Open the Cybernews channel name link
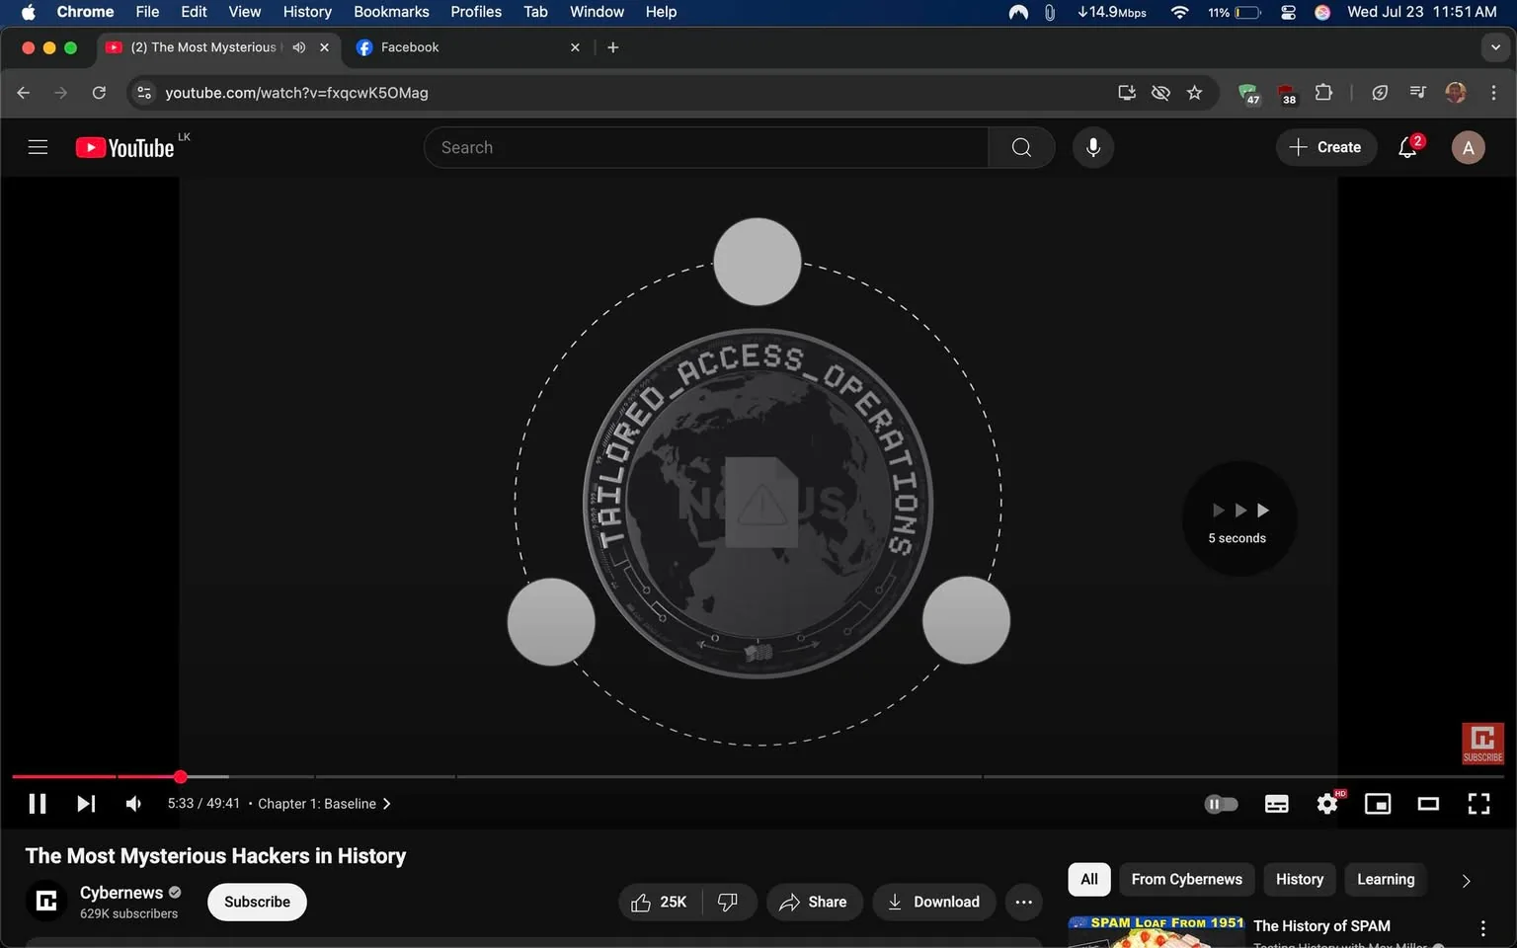Viewport: 1517px width, 948px height. 121,893
